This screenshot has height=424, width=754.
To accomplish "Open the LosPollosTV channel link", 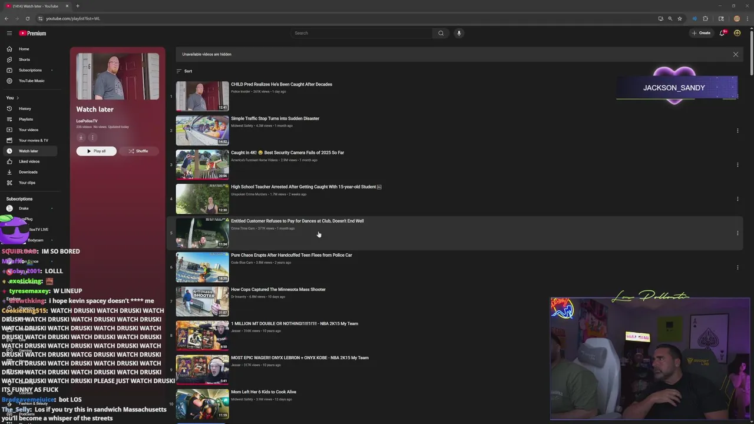I will click(x=87, y=121).
